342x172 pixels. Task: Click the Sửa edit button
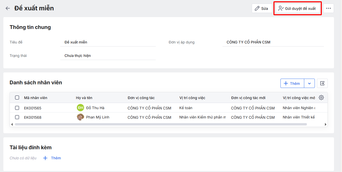(262, 8)
